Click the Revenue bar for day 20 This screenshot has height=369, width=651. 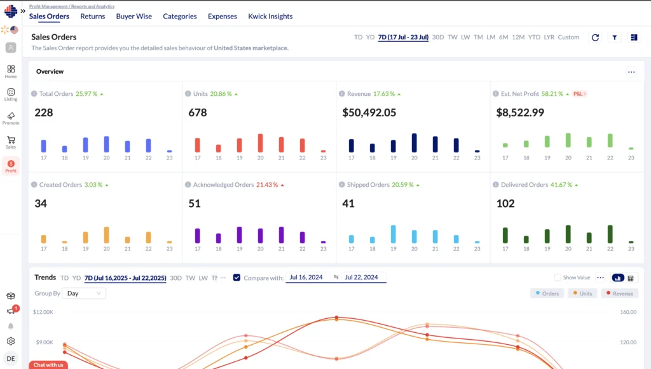[414, 143]
